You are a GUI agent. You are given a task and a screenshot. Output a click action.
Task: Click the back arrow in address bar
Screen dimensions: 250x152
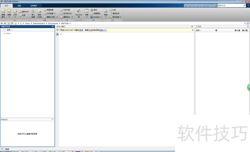click(2, 23)
